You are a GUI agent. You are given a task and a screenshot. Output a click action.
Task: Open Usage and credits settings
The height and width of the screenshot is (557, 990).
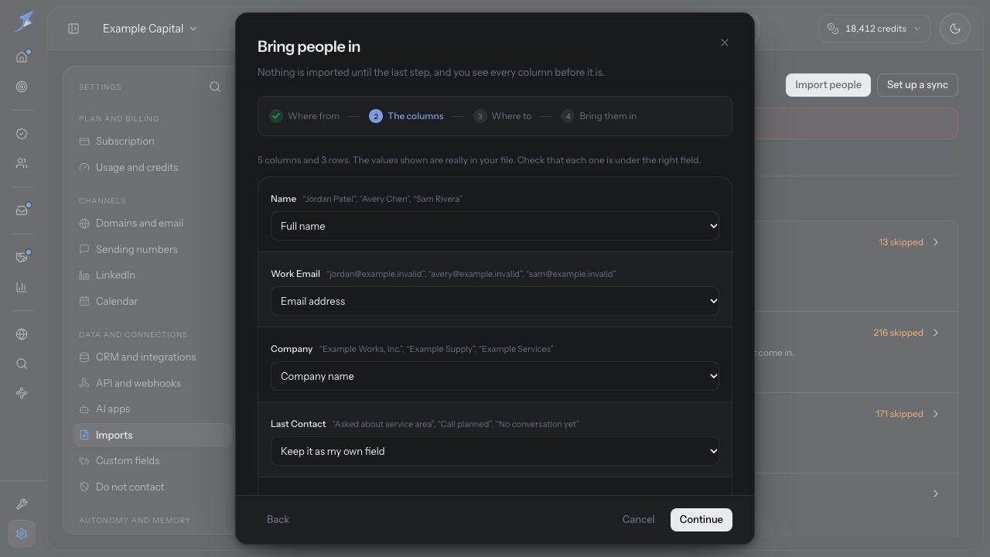pos(152,167)
